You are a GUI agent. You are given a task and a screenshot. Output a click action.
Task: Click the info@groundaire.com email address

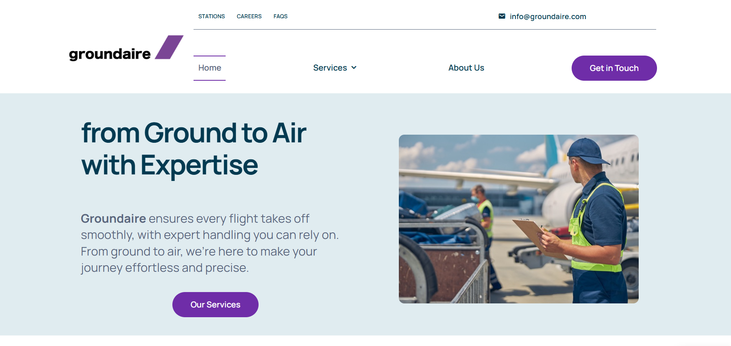pos(548,17)
